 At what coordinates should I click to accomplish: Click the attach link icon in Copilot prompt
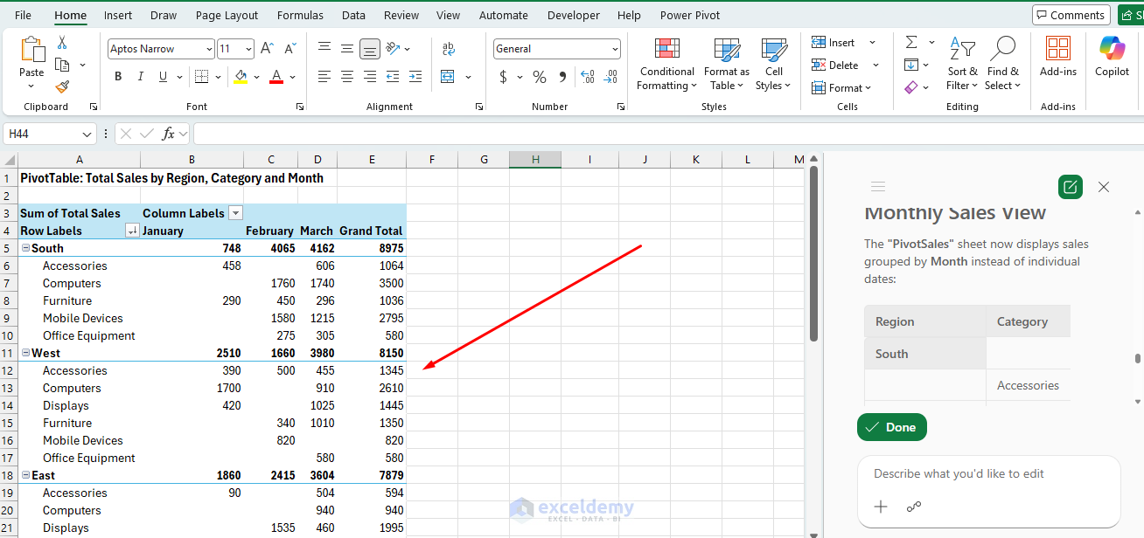[914, 507]
